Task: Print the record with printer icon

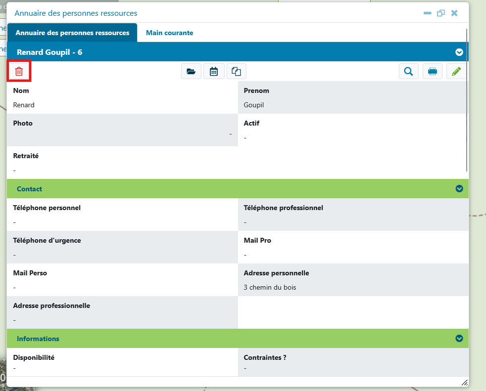Action: (433, 72)
